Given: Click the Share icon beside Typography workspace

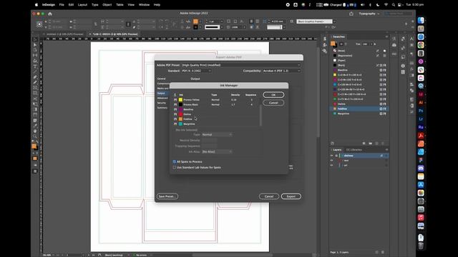Looking at the screenshot, I should tap(351, 14).
